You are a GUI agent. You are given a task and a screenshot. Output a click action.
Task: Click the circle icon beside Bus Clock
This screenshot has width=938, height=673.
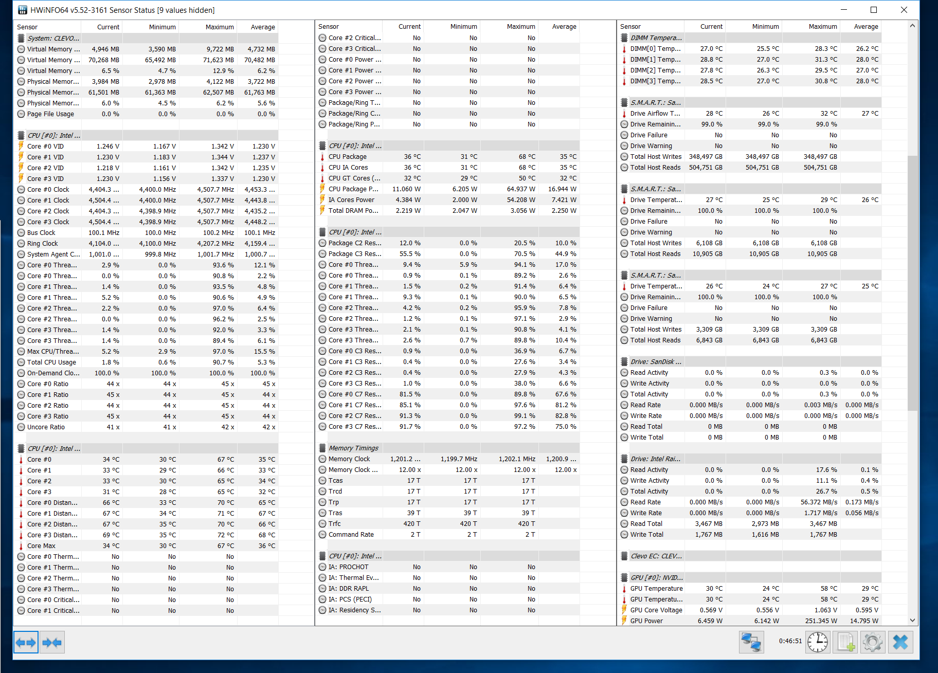click(21, 233)
